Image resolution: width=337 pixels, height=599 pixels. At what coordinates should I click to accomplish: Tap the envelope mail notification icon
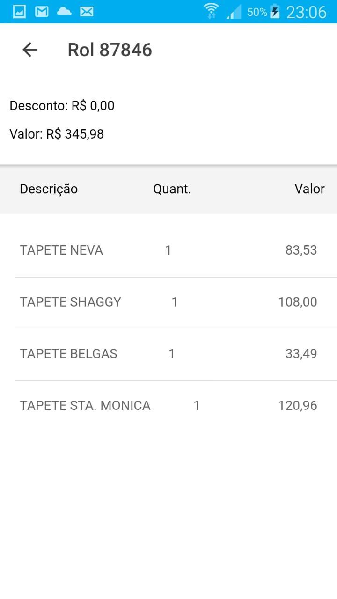(x=87, y=12)
